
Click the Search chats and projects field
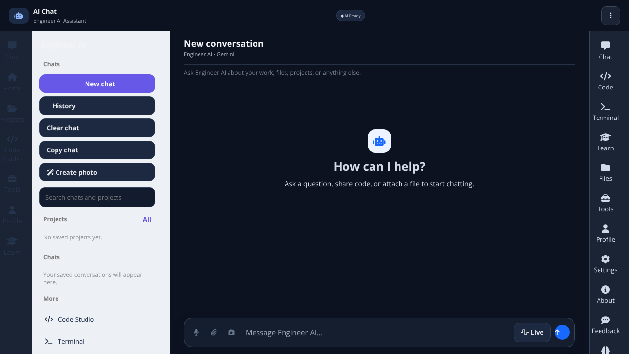pyautogui.click(x=97, y=197)
